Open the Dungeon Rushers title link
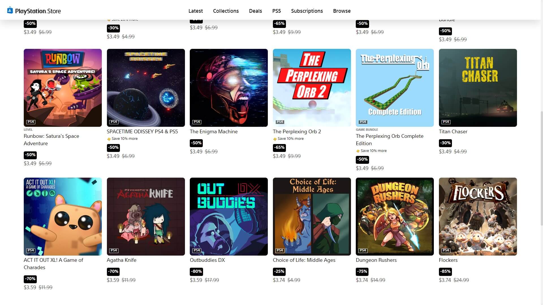The height and width of the screenshot is (305, 543). [376, 260]
